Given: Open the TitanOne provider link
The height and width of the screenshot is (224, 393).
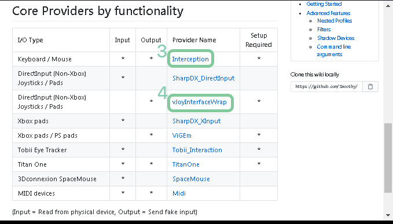Looking at the screenshot, I should point(186,164).
